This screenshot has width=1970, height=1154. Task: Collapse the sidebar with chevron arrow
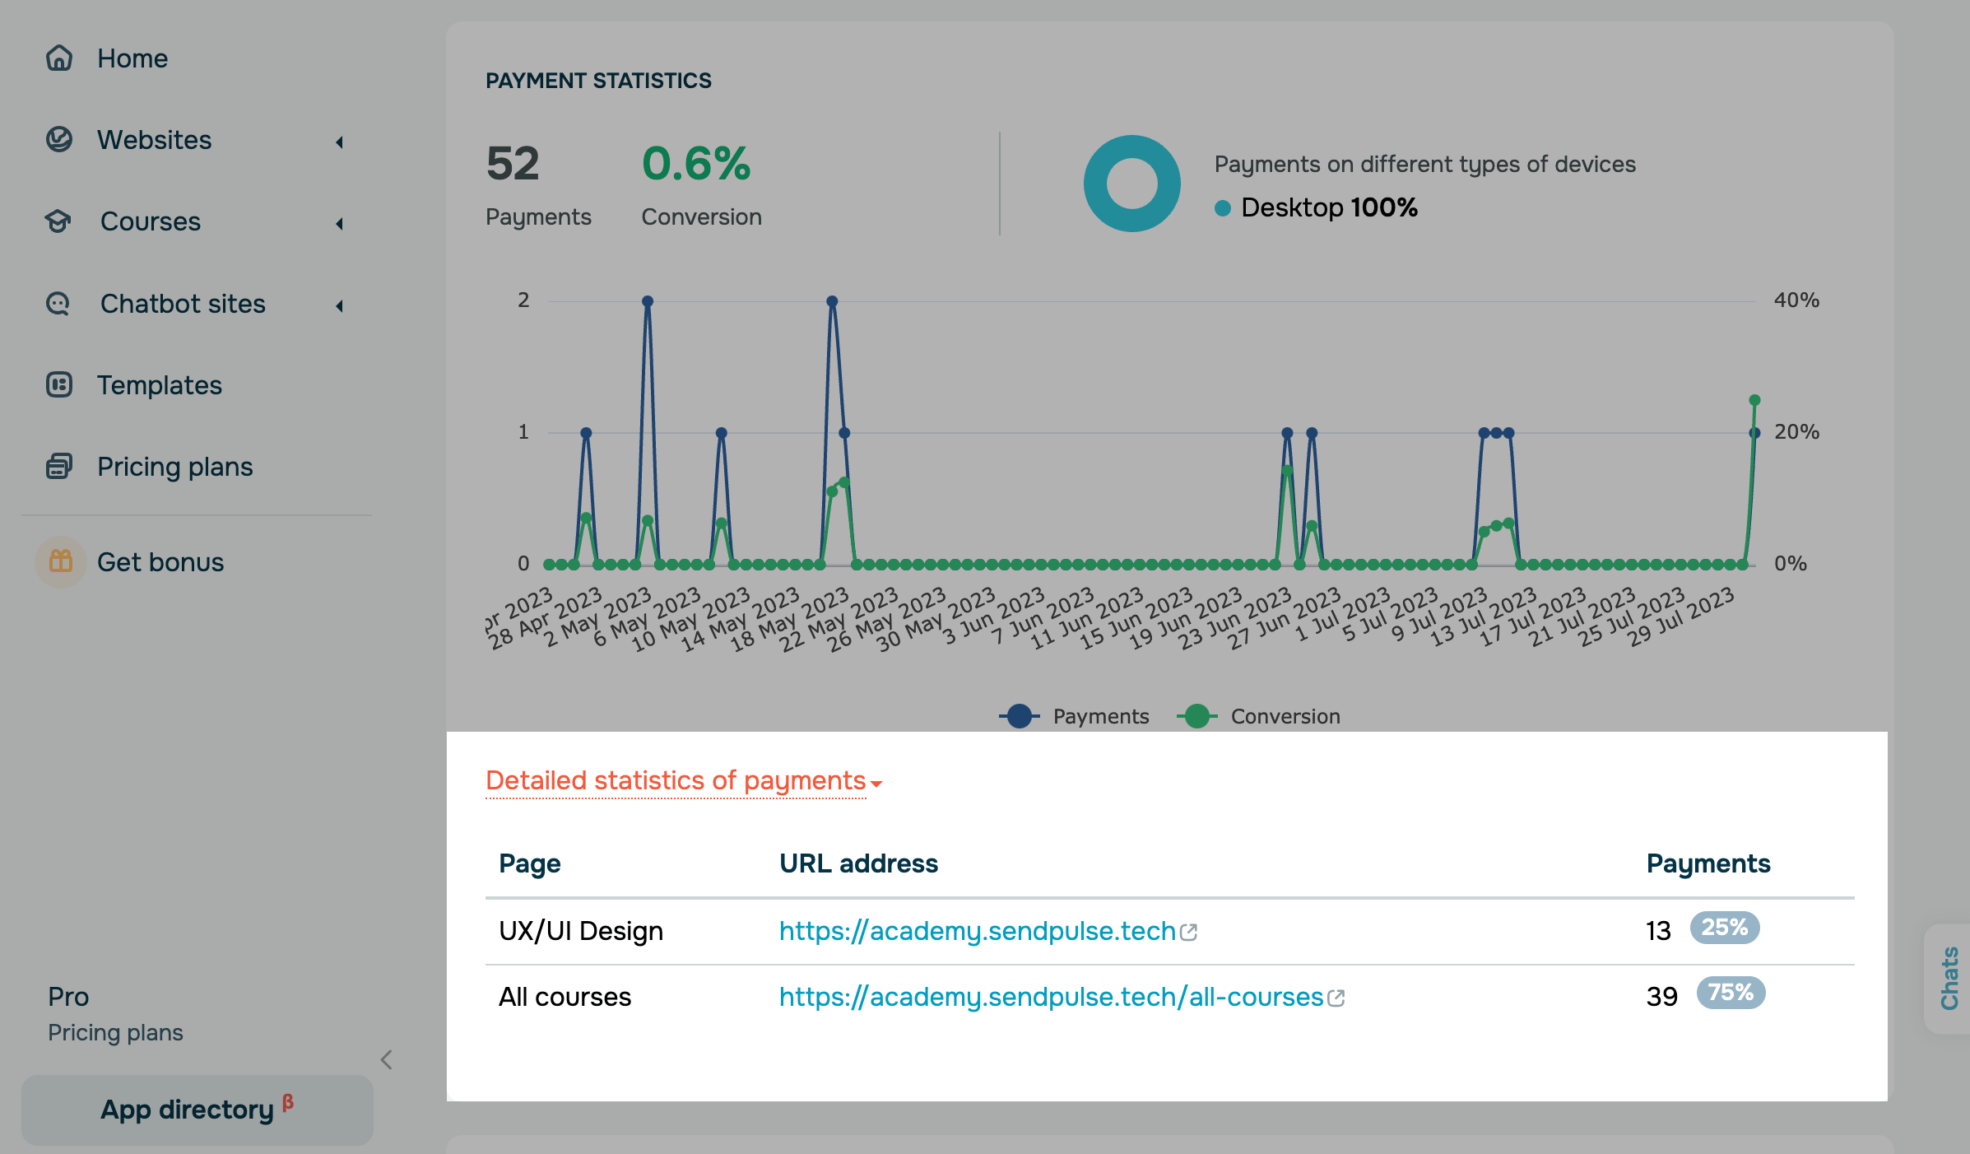[x=387, y=1059]
